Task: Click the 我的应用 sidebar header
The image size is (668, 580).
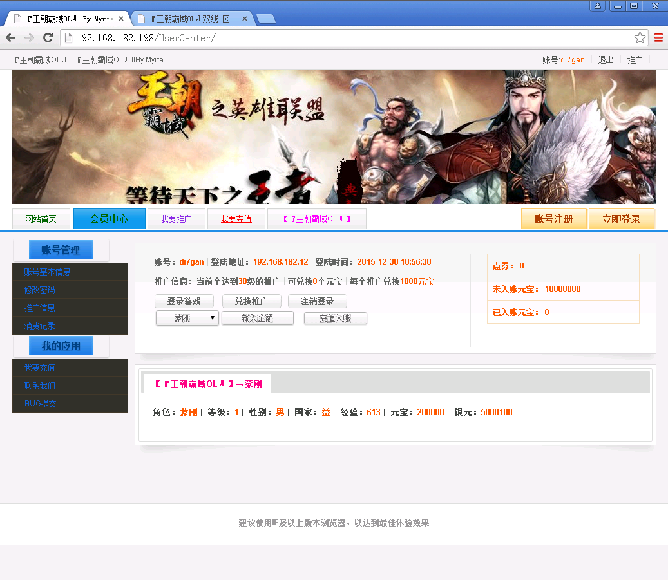Action: (x=61, y=346)
